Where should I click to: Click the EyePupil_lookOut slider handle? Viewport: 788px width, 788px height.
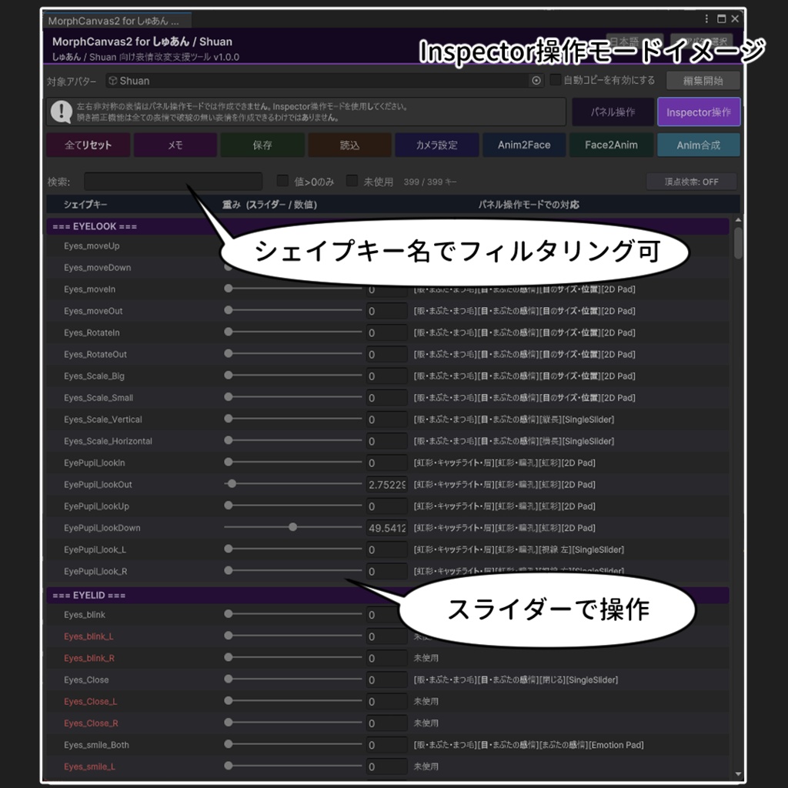pos(232,483)
